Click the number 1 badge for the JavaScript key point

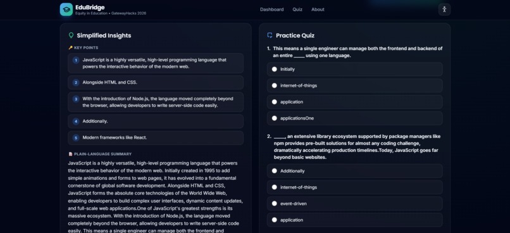click(x=76, y=60)
